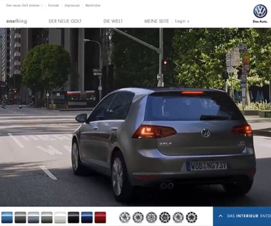271x226 pixels.
Task: Click the onething logo
Action: (x=17, y=21)
